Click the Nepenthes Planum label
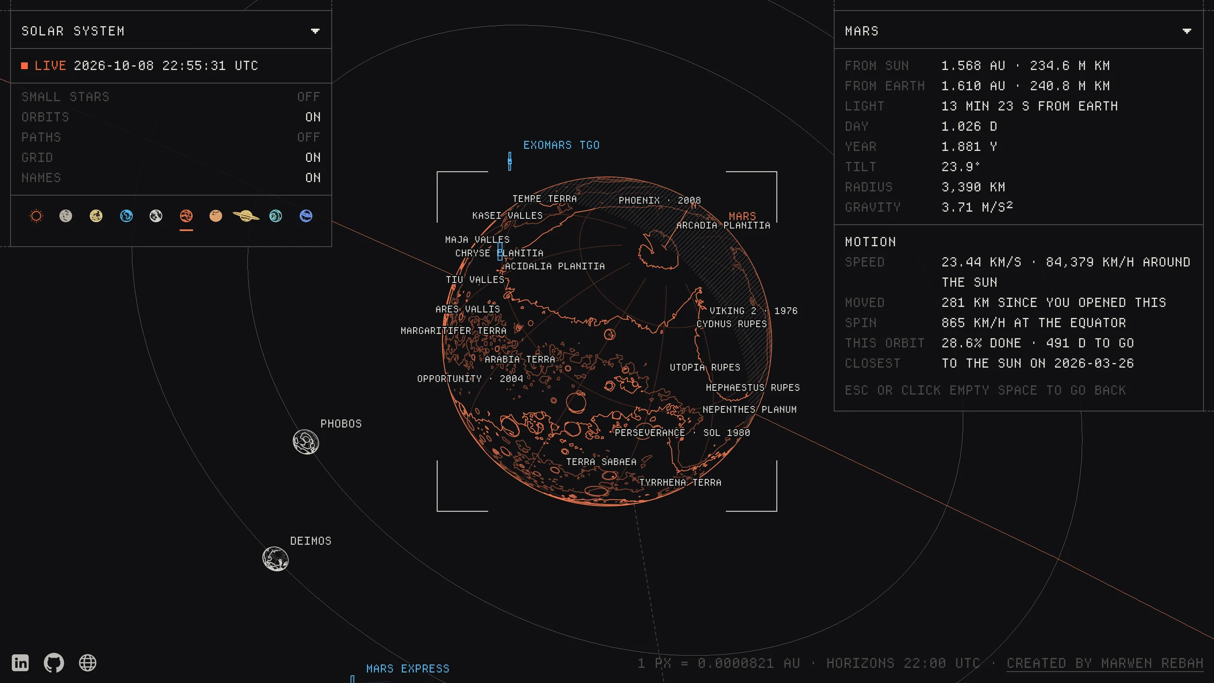The width and height of the screenshot is (1214, 683). tap(749, 409)
